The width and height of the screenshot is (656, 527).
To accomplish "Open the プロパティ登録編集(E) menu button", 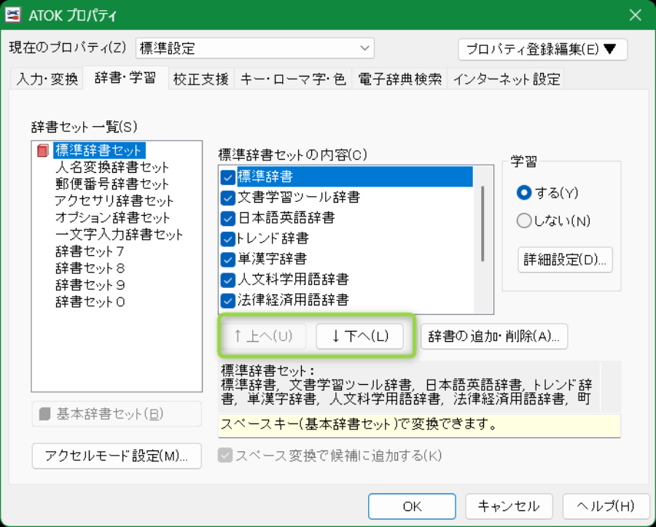I will coord(542,50).
